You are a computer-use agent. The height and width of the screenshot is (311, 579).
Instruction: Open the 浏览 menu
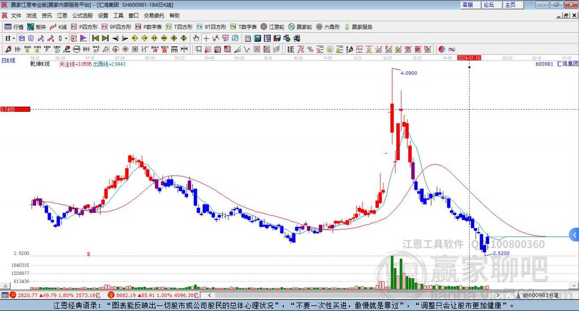pos(32,15)
